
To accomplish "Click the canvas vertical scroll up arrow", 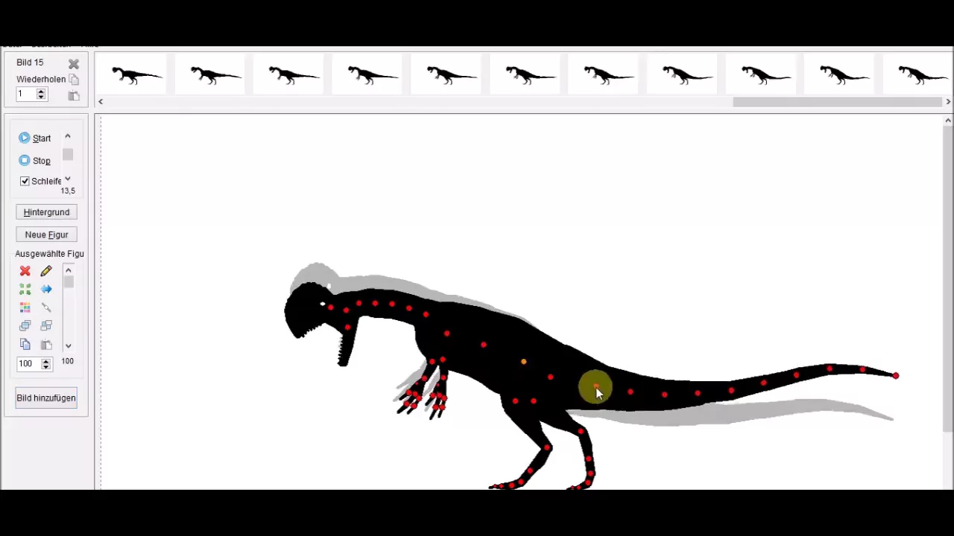I will click(948, 121).
